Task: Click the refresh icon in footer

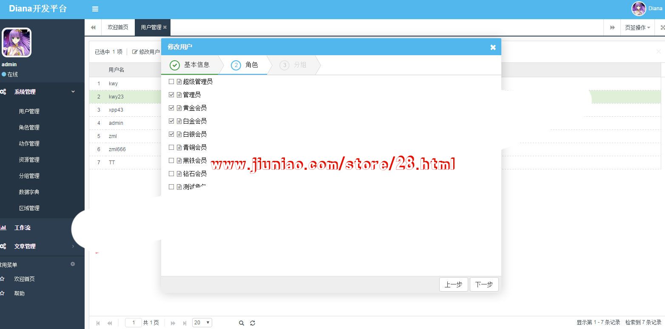Action: click(x=253, y=323)
